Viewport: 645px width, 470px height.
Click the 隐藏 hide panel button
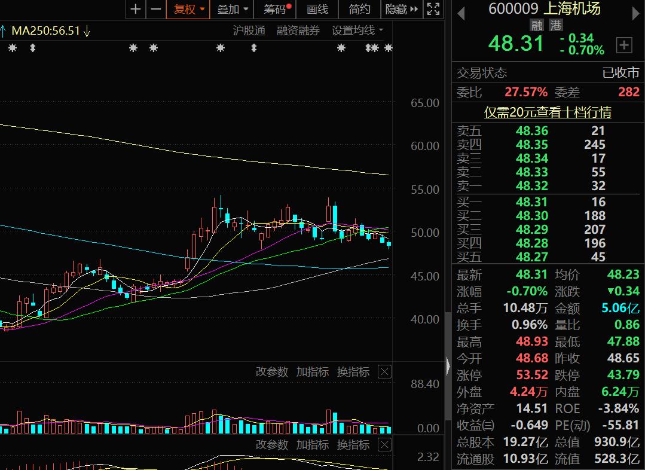point(402,9)
